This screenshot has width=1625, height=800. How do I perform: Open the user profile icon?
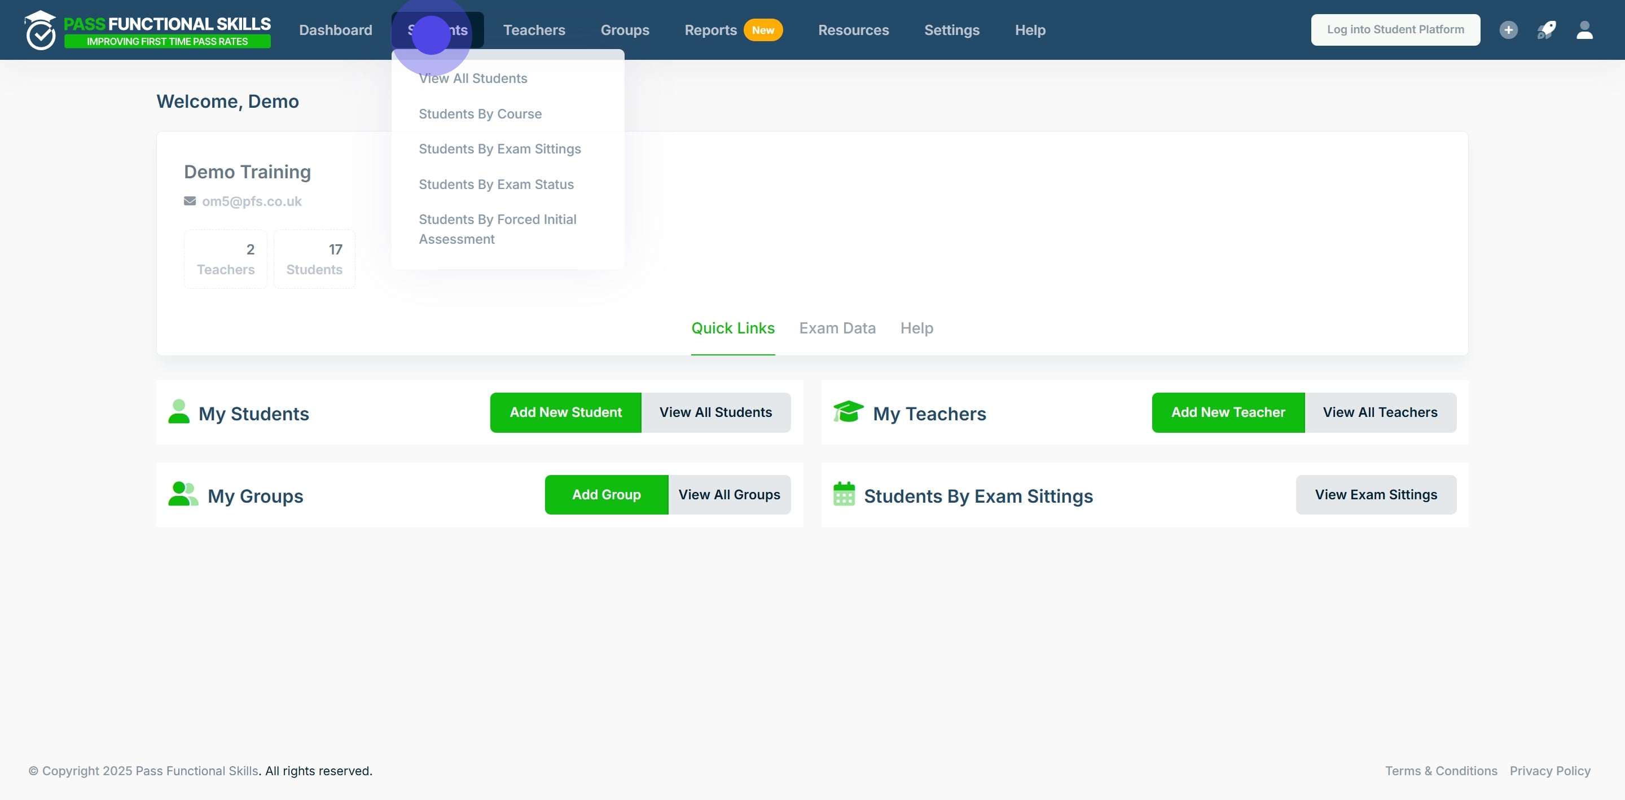click(1584, 30)
